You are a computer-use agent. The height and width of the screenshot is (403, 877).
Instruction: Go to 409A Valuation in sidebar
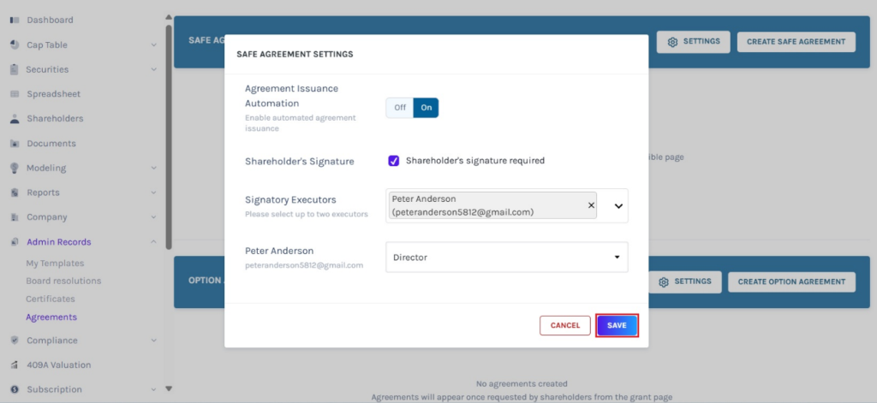coord(59,365)
